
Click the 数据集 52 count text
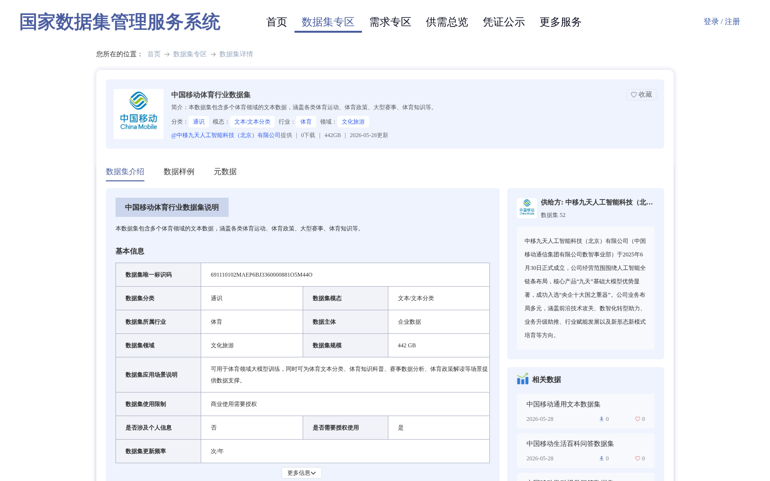coord(553,215)
